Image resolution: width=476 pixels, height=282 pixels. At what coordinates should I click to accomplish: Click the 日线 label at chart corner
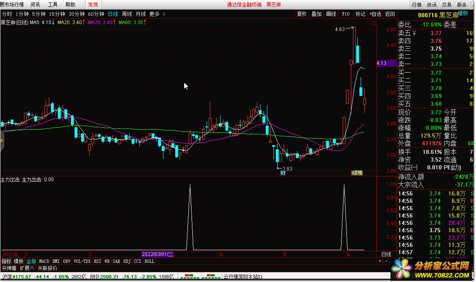(386, 254)
